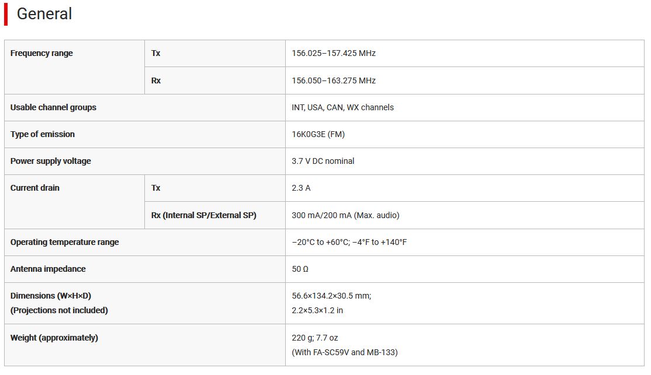Click the 220 g; 7.7 oz weight value
This screenshot has height=375, width=651.
[315, 338]
